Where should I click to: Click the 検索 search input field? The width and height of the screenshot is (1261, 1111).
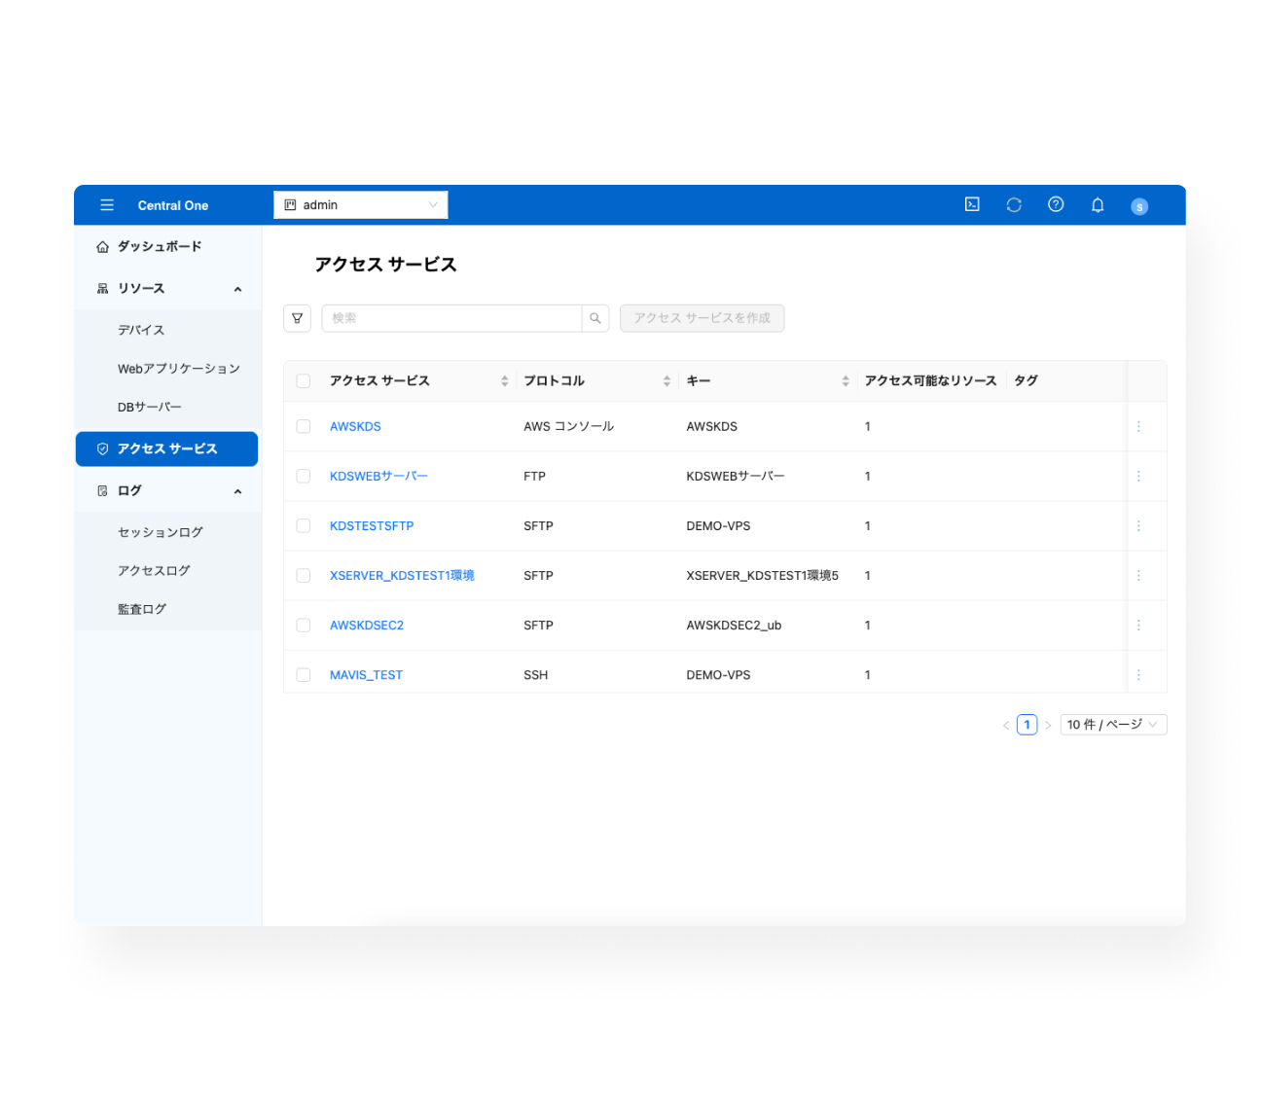451,318
